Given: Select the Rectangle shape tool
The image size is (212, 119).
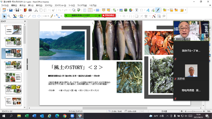Looking at the screenshot, I should coord(34,16).
